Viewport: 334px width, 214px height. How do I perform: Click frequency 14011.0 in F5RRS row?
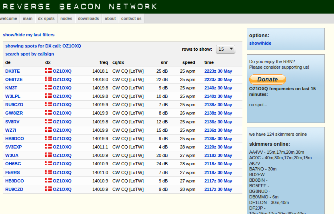pyautogui.click(x=100, y=172)
